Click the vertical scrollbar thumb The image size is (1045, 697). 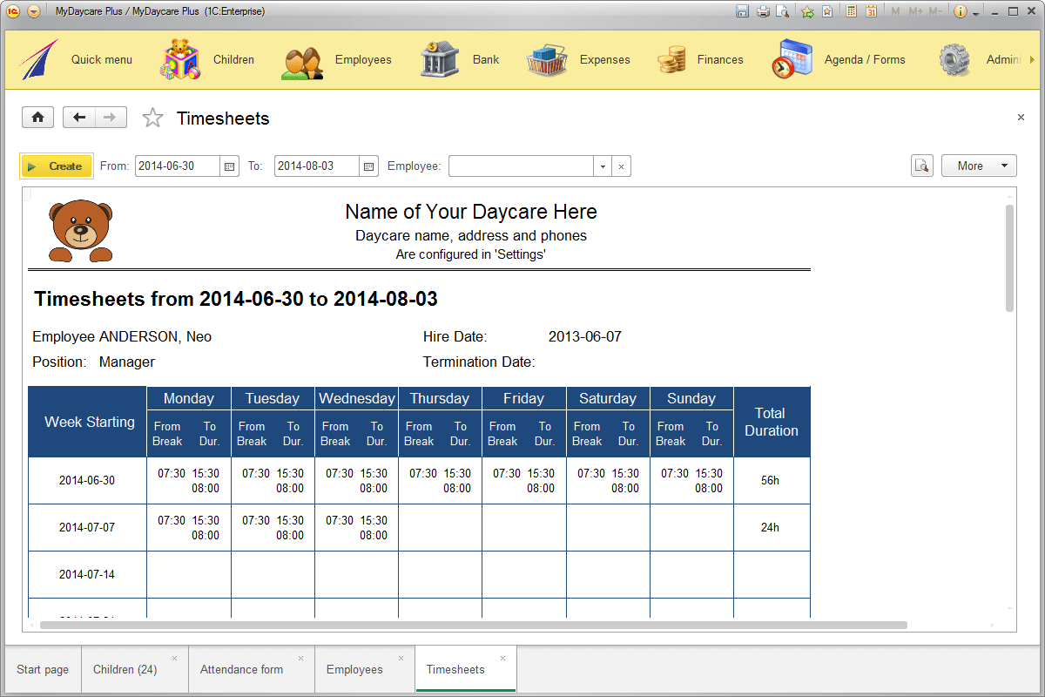1009,258
